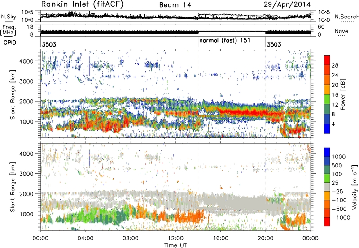Click the red bottom of velocity colorbar
This screenshot has width=359, height=248.
(x=327, y=222)
